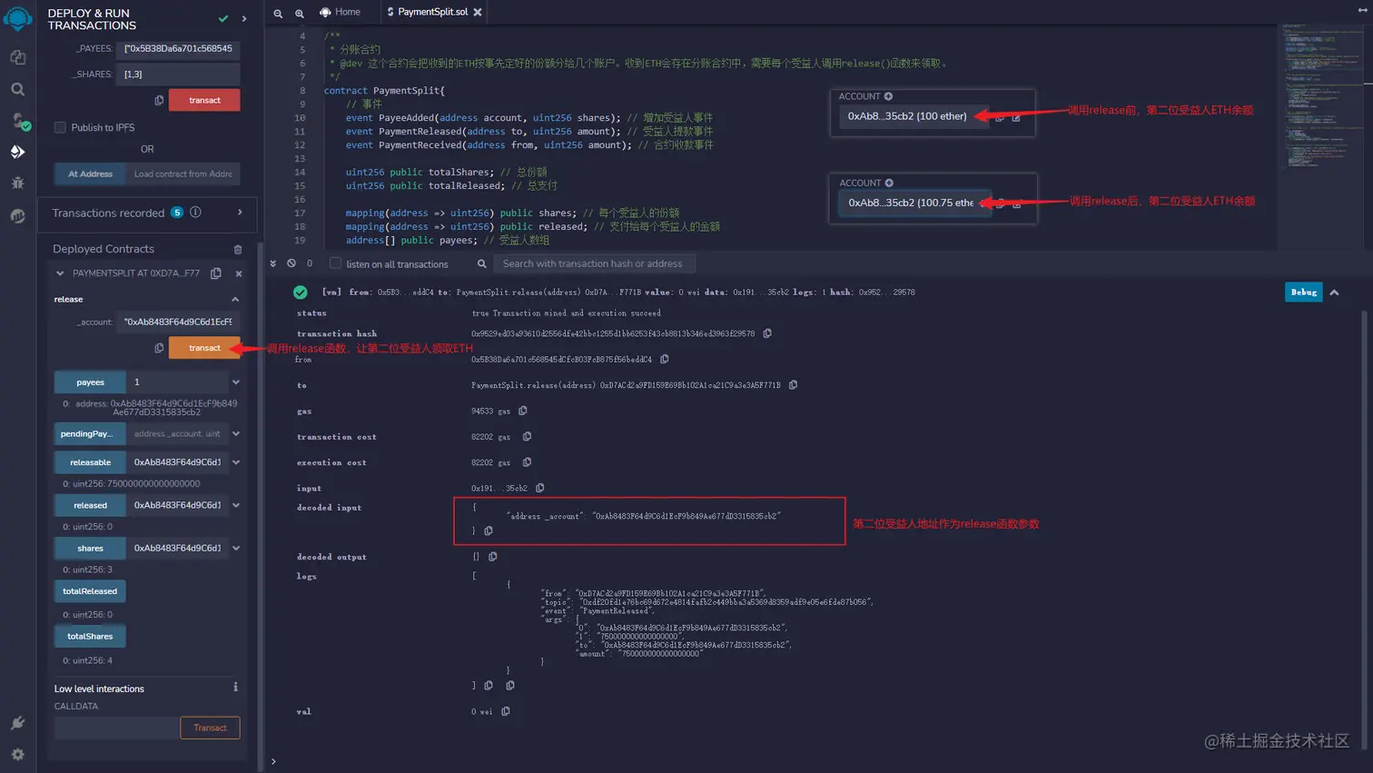Expand the released function parameters
This screenshot has width=1373, height=773.
[x=236, y=505]
